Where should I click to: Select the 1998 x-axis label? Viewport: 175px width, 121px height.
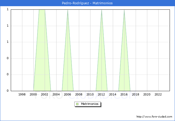pos(22,94)
